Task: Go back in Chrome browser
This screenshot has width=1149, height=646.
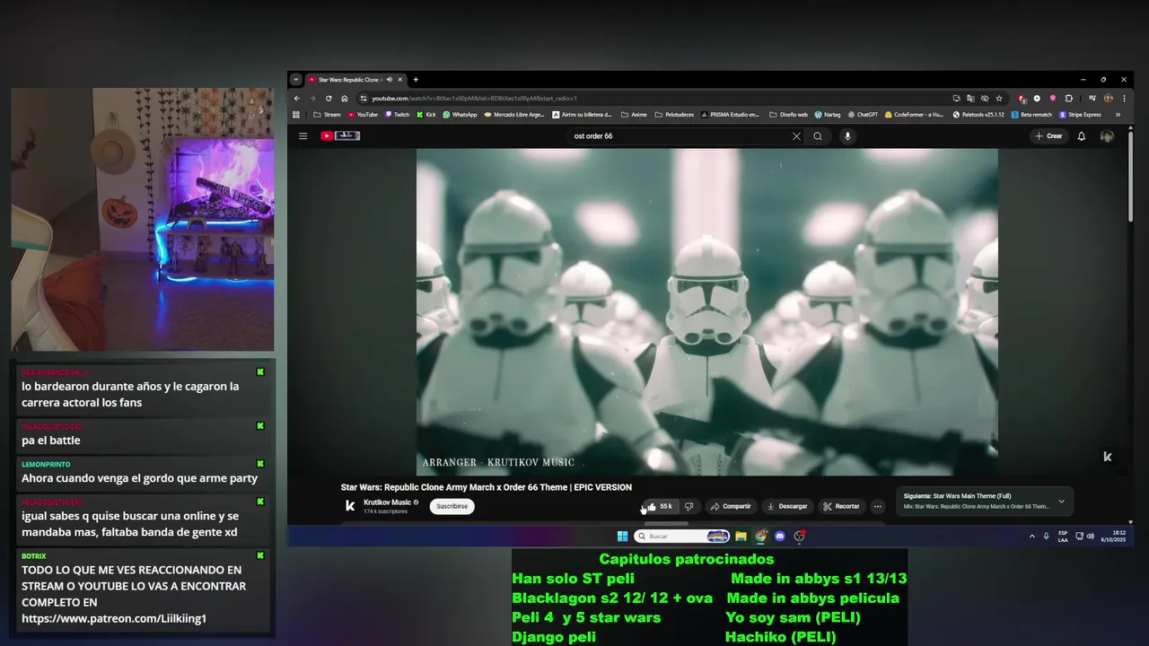Action: coord(297,99)
